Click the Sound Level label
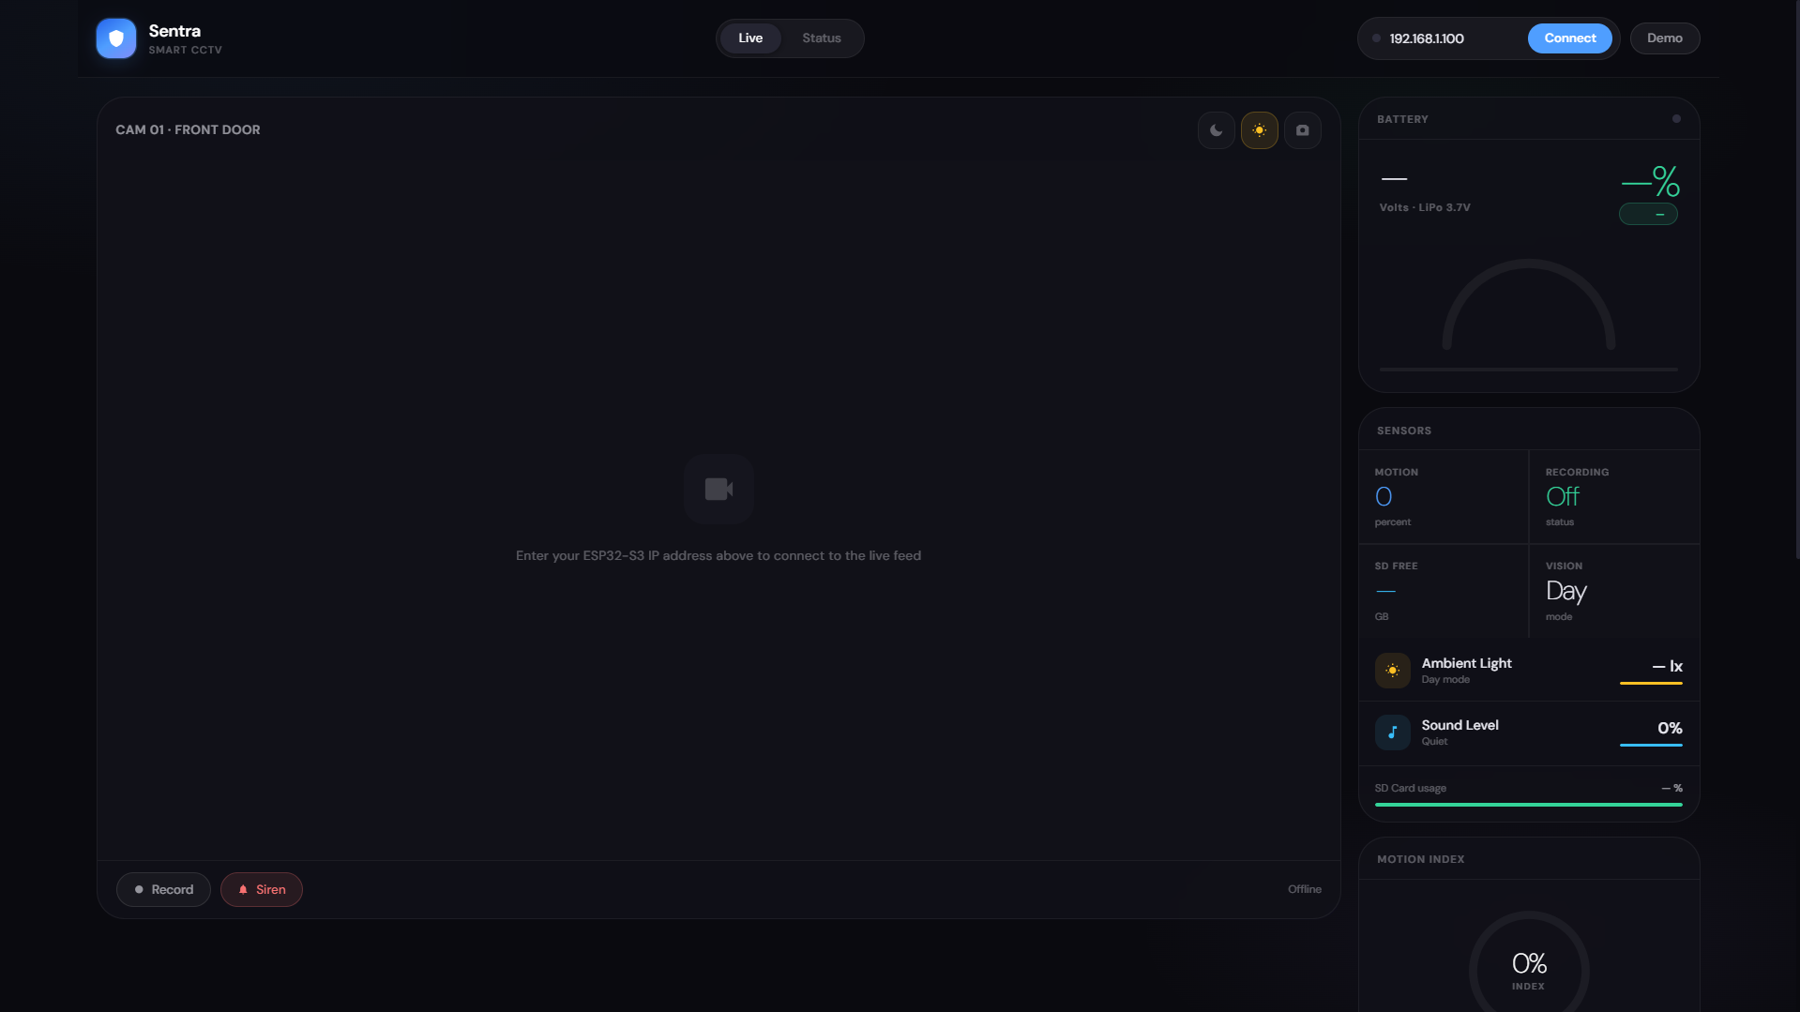 click(x=1460, y=726)
